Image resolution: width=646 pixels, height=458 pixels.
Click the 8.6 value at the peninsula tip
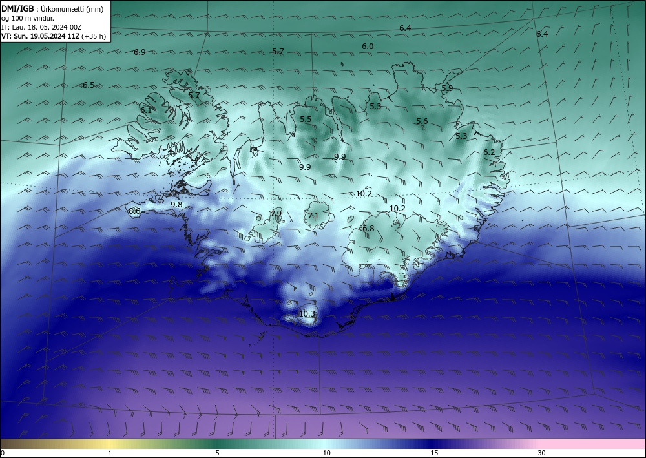[134, 211]
